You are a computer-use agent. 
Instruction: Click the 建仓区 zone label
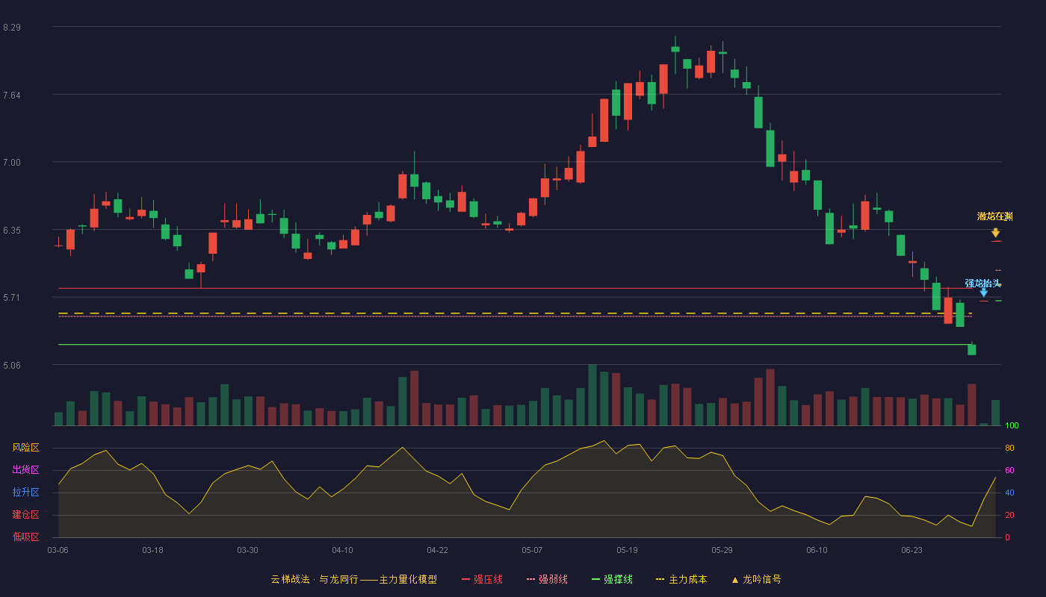coord(25,515)
